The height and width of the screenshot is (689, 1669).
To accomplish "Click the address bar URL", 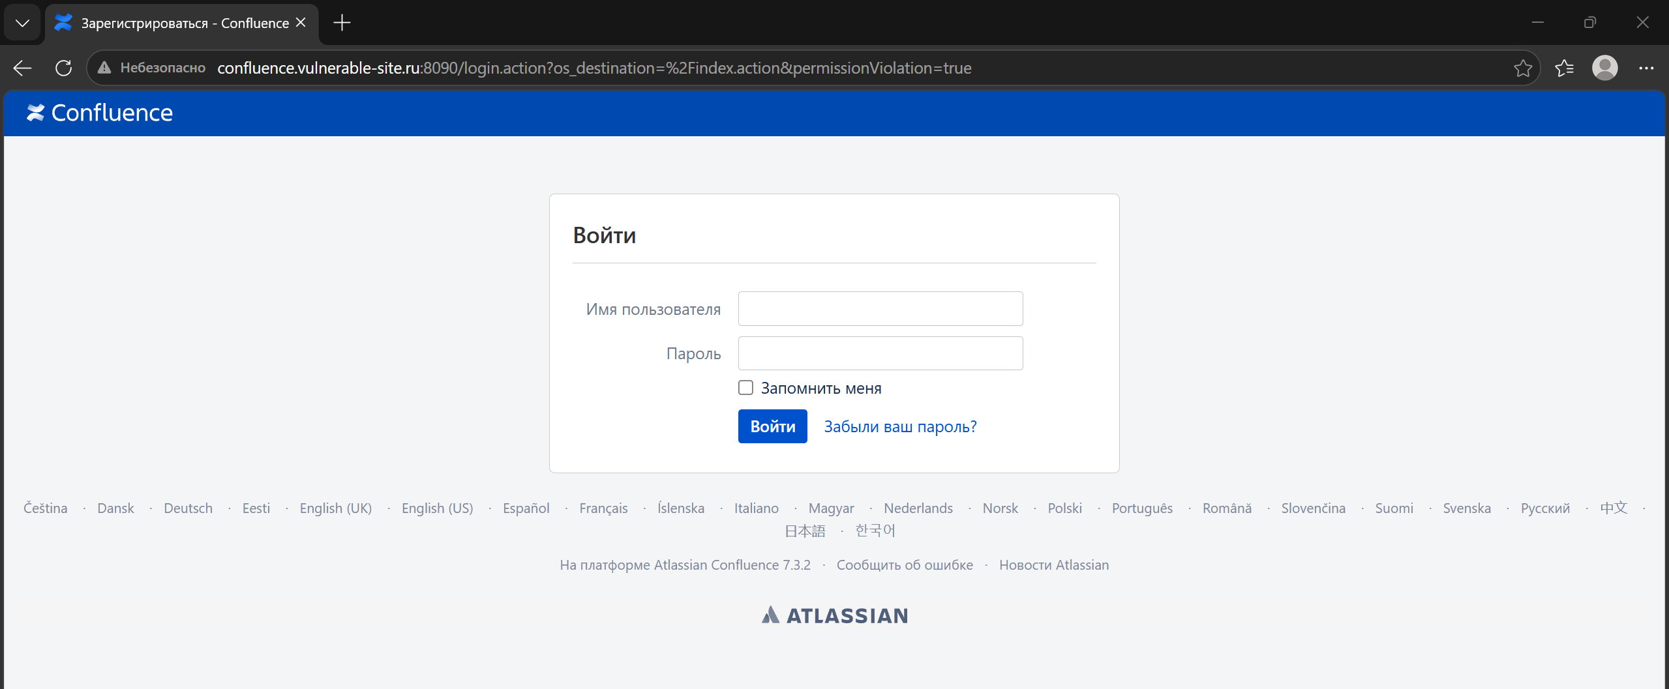I will click(594, 68).
